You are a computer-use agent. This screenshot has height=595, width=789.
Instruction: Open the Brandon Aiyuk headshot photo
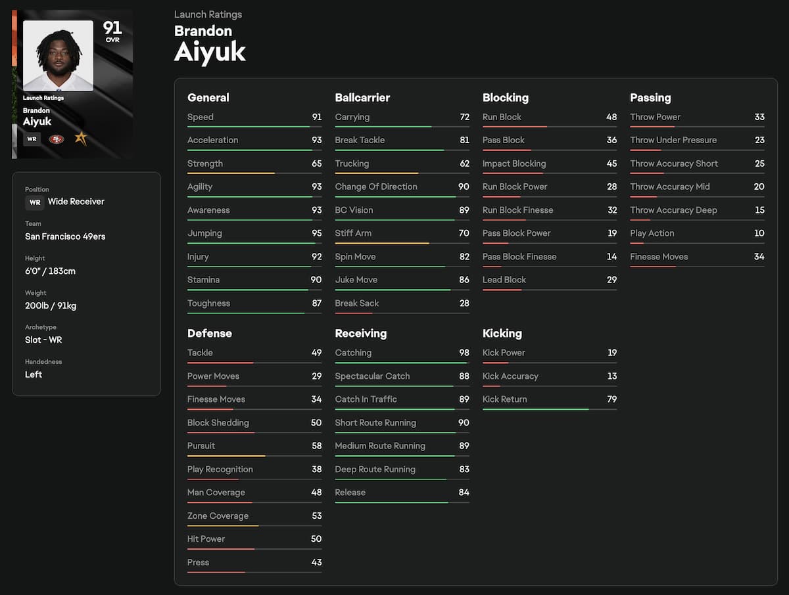57,56
